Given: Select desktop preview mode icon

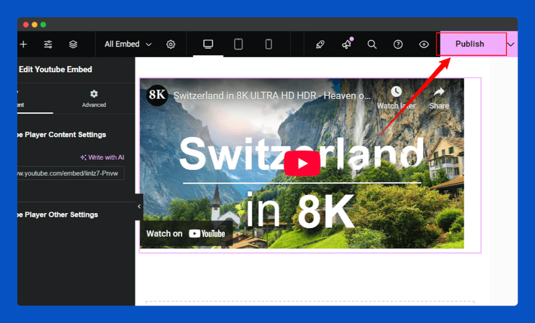Looking at the screenshot, I should [207, 44].
